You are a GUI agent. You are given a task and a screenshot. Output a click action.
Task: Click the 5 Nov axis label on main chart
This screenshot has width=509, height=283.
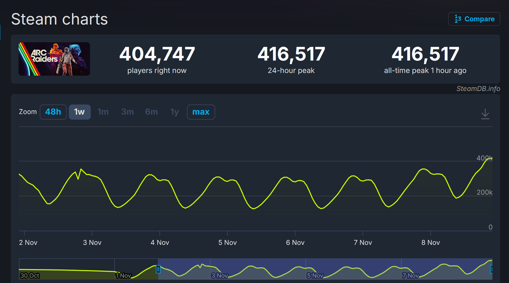[227, 242]
